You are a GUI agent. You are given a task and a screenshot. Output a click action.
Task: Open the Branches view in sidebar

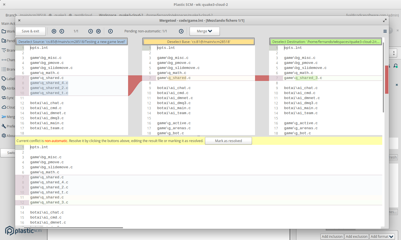(4, 50)
